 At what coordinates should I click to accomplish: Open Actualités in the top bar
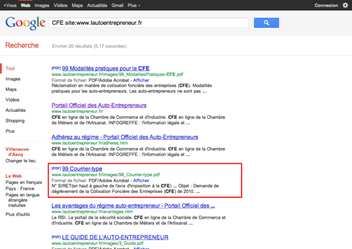[97, 5]
